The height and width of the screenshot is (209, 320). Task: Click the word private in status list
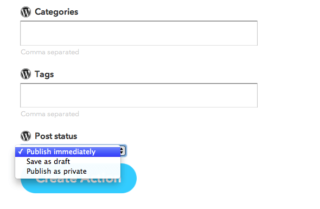pos(75,172)
